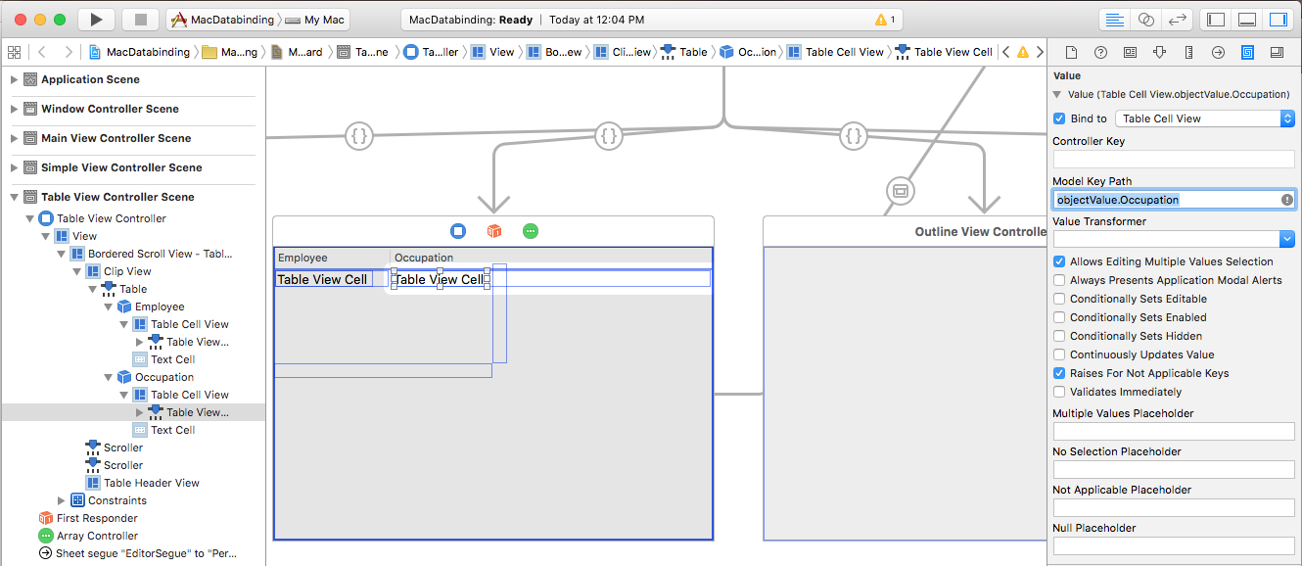This screenshot has height=566, width=1302.
Task: Click the Occupation column header
Action: pyautogui.click(x=551, y=258)
